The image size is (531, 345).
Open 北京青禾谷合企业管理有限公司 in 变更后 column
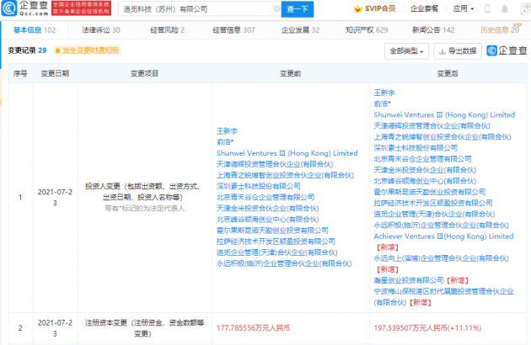pos(422,159)
